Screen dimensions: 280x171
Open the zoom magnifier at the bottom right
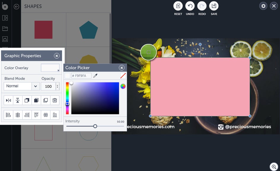point(274,167)
